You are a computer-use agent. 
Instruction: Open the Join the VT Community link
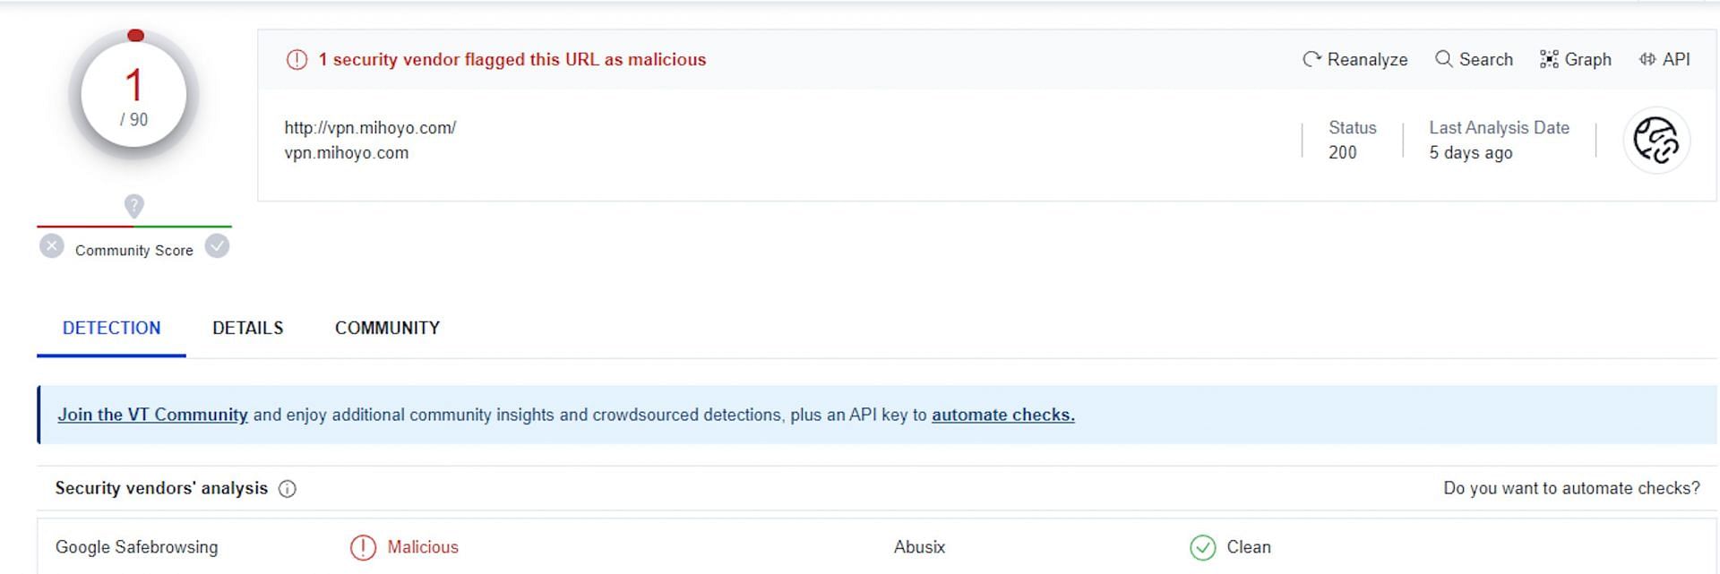point(152,415)
